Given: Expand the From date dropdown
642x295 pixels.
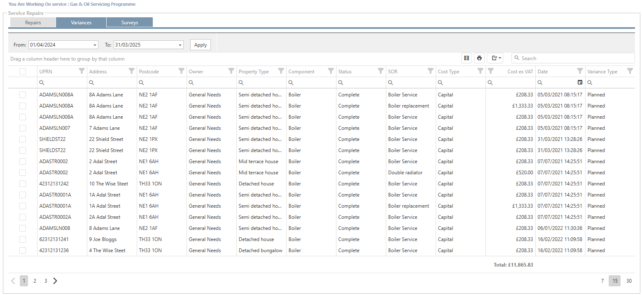Looking at the screenshot, I should (95, 45).
